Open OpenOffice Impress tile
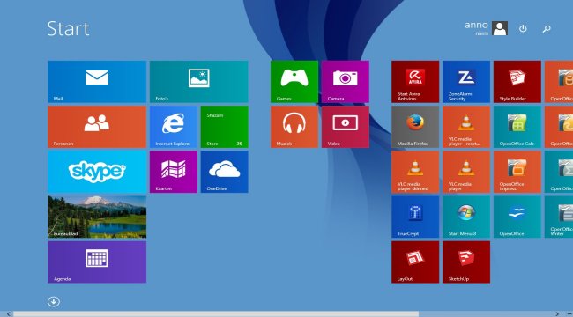 point(517,172)
